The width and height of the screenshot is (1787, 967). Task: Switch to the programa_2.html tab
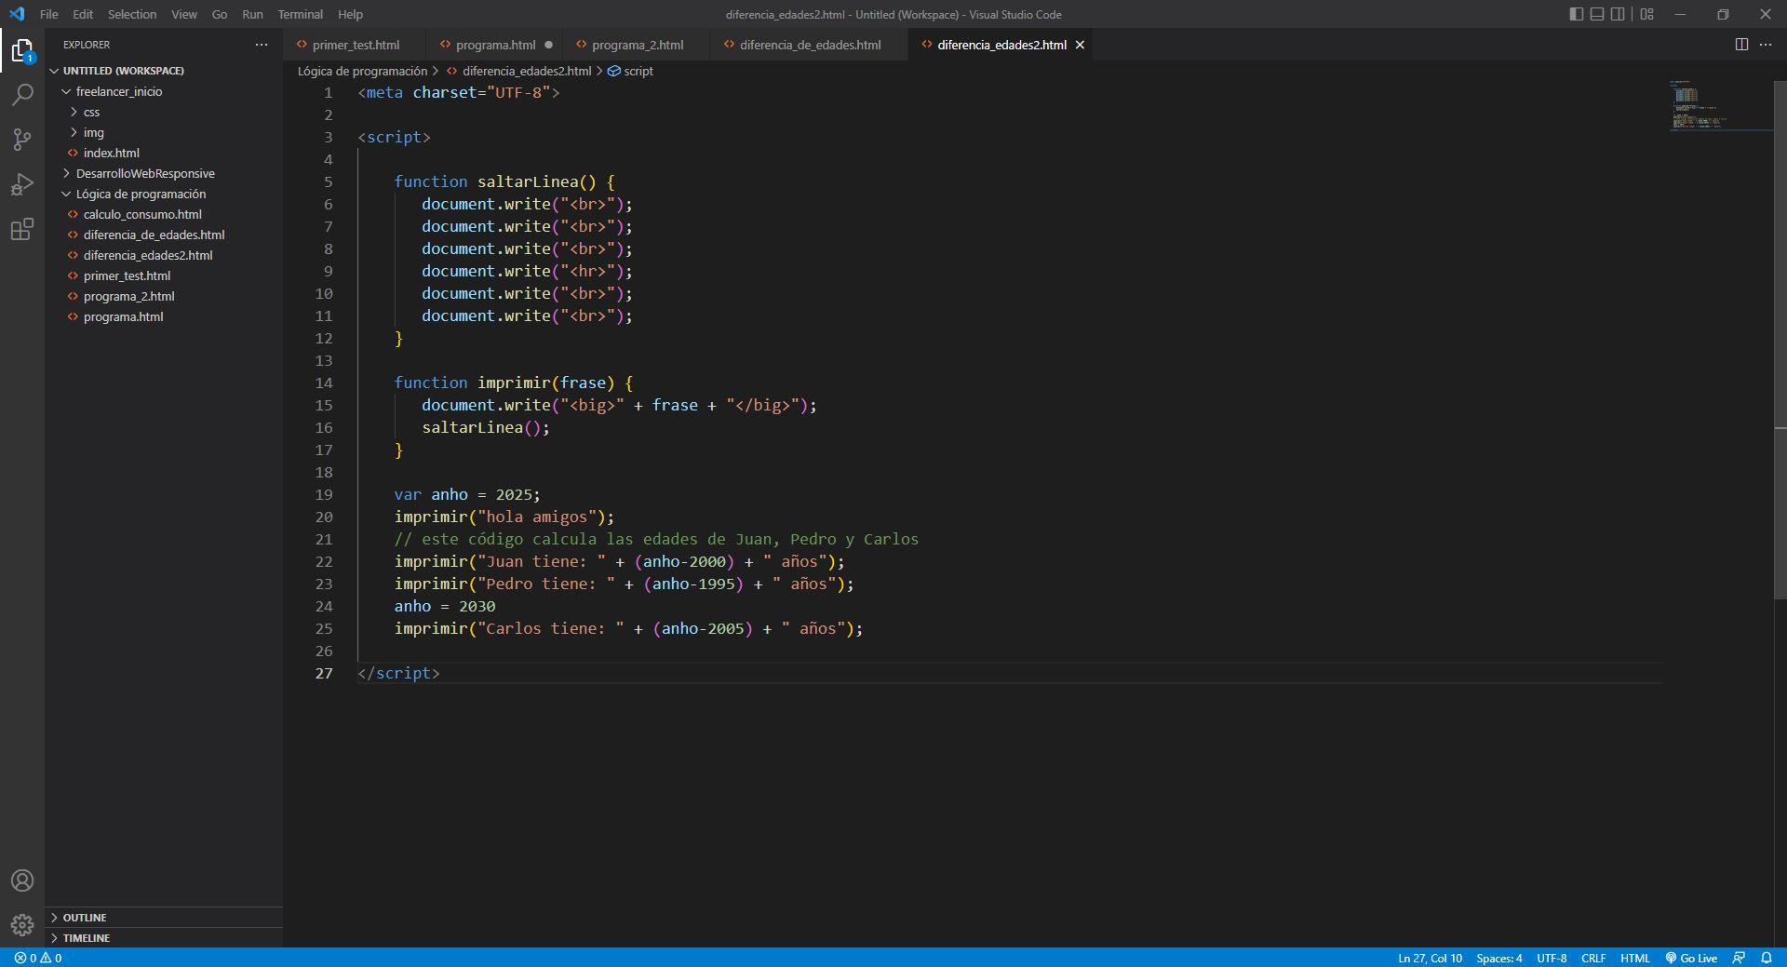(x=638, y=45)
